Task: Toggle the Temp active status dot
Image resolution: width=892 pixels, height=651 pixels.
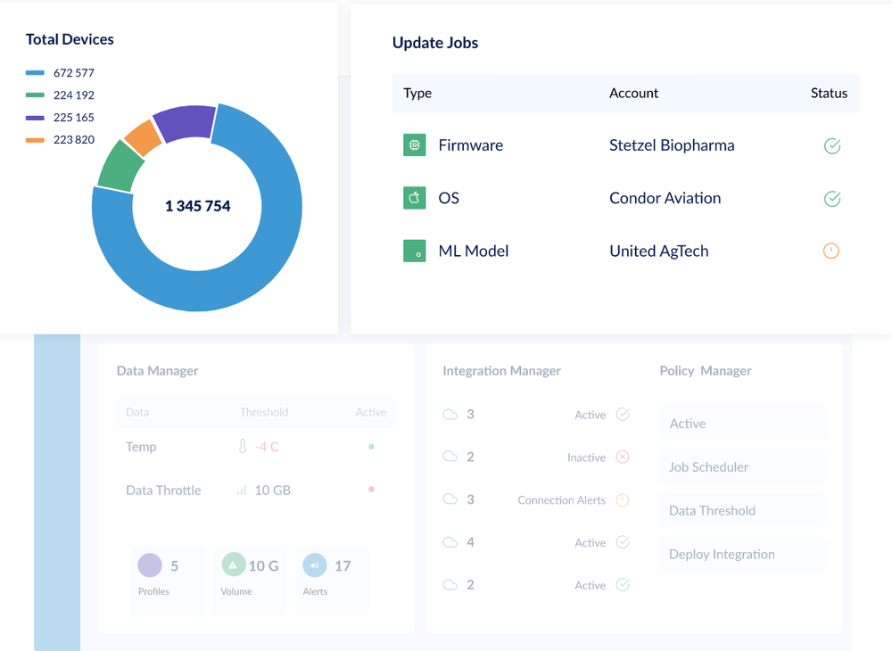Action: pos(371,447)
